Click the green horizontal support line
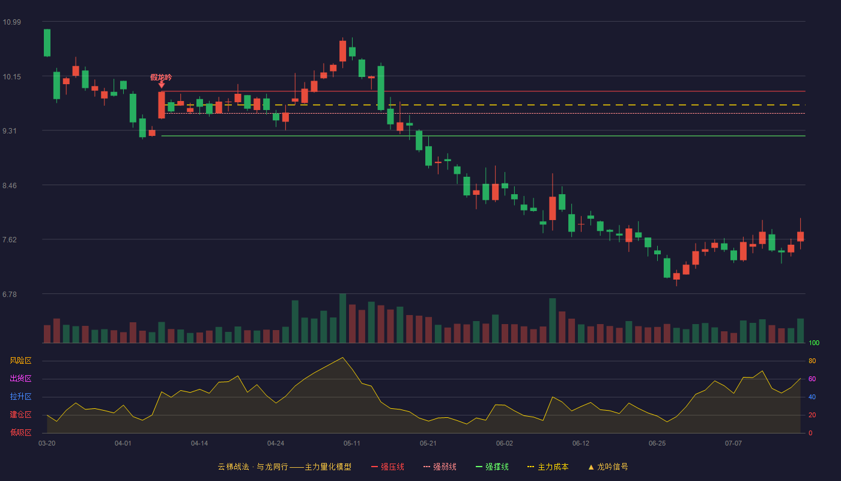Viewport: 841px width, 481px height. [x=483, y=136]
